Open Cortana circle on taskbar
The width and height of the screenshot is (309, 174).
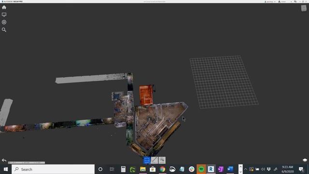click(x=100, y=169)
